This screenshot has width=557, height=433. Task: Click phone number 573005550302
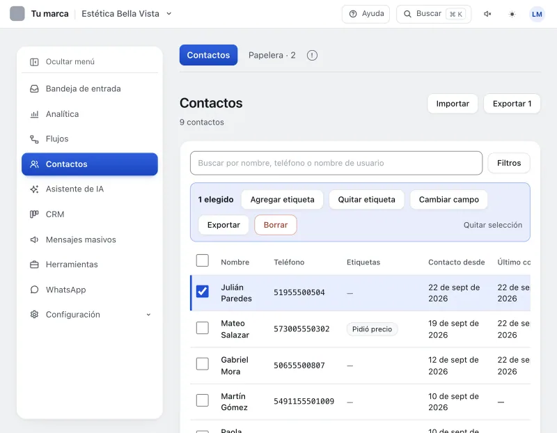coord(301,329)
